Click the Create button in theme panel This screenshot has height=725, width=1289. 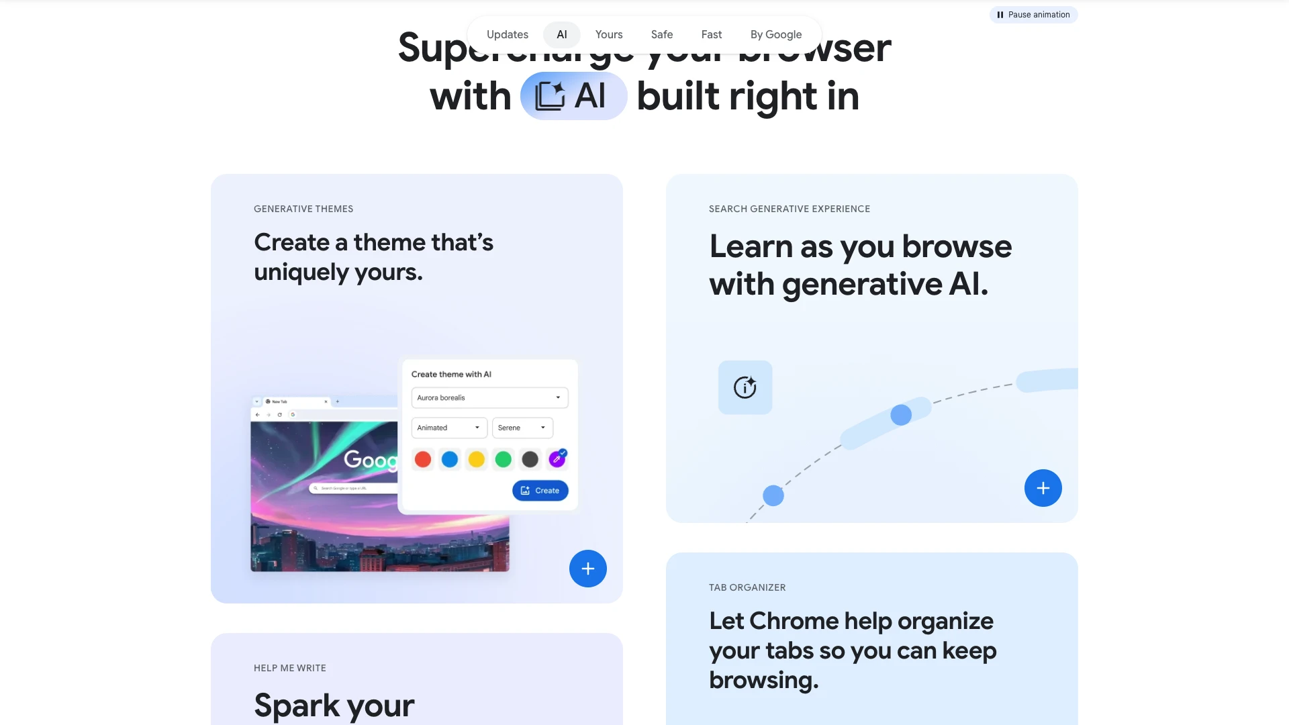click(x=540, y=491)
